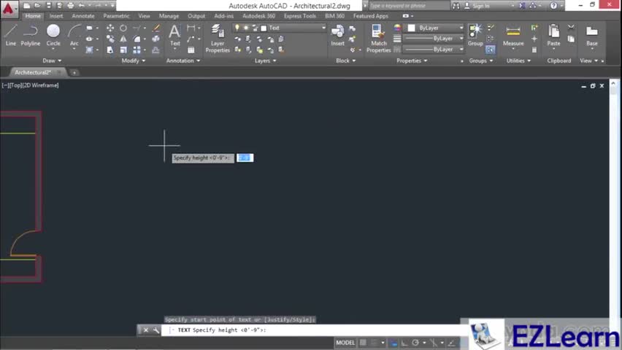
Task: Select the Polyline tool
Action: tap(31, 35)
